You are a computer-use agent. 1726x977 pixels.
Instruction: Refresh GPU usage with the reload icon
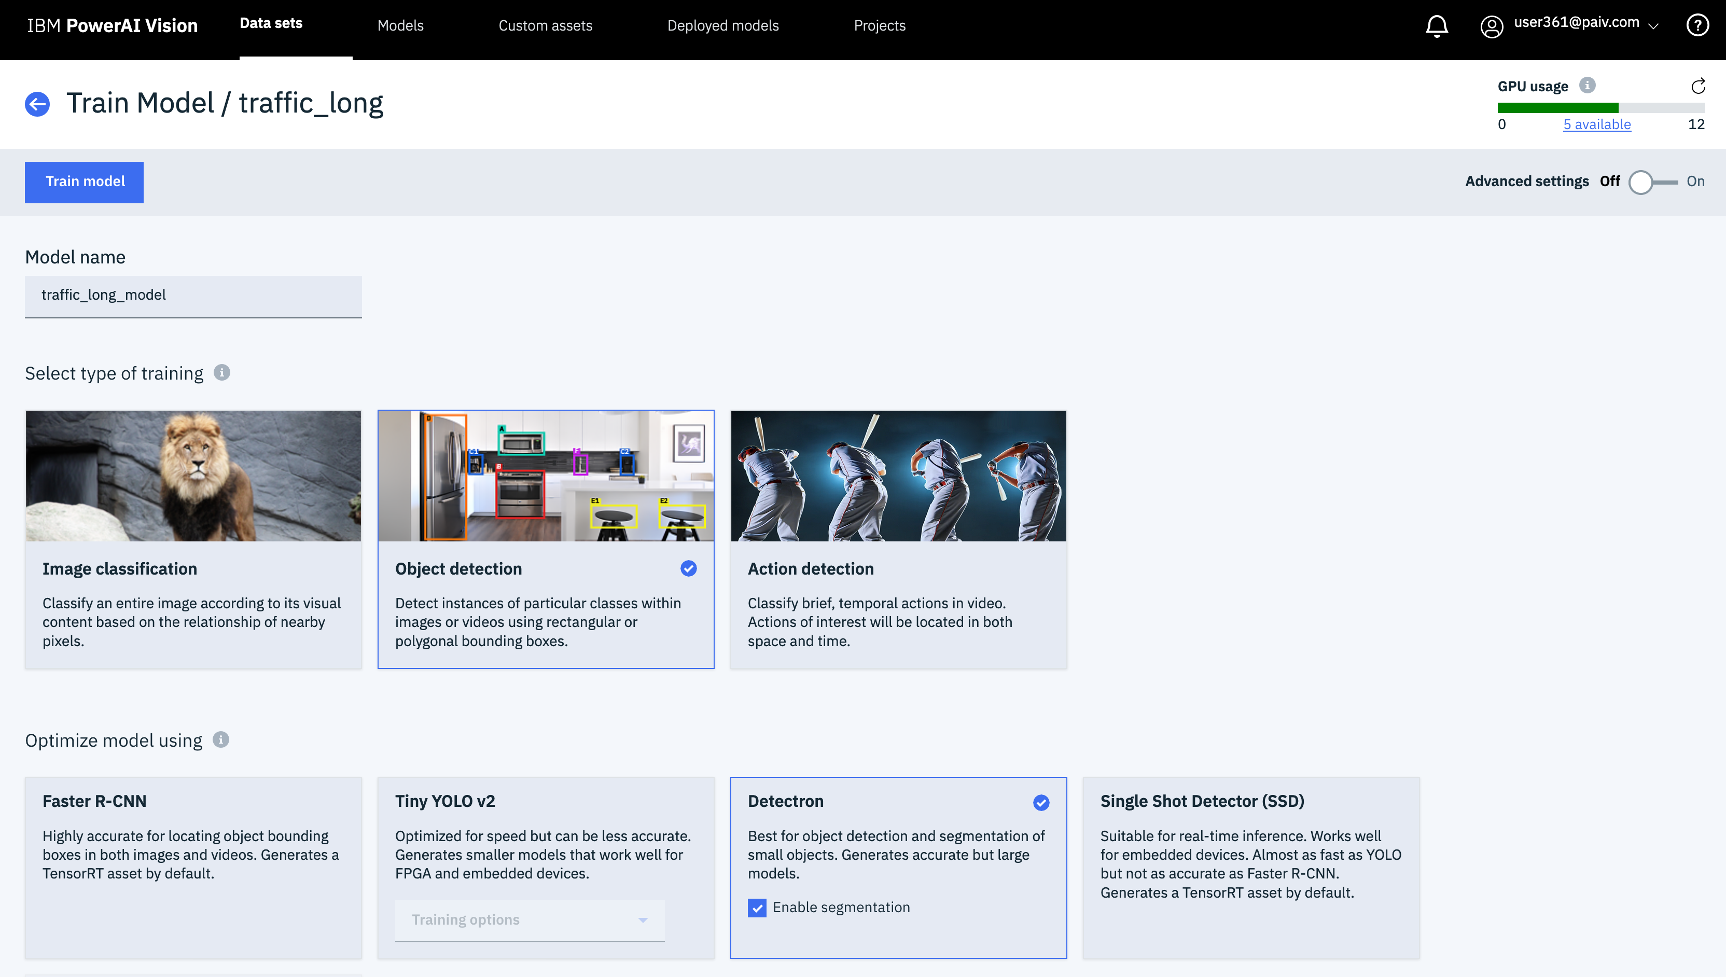pyautogui.click(x=1698, y=86)
